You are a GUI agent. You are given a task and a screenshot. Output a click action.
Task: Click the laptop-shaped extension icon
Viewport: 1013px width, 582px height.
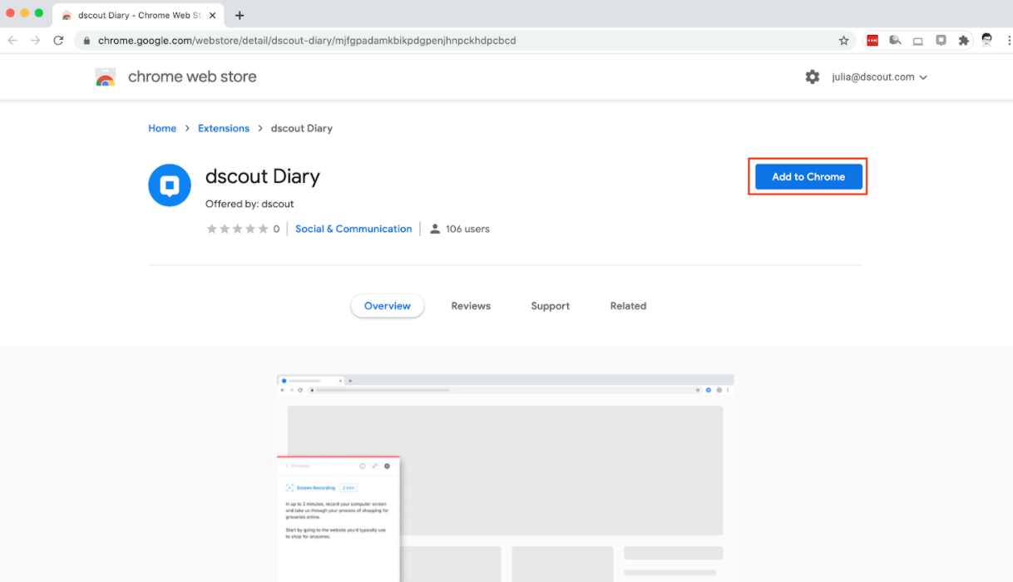(918, 40)
